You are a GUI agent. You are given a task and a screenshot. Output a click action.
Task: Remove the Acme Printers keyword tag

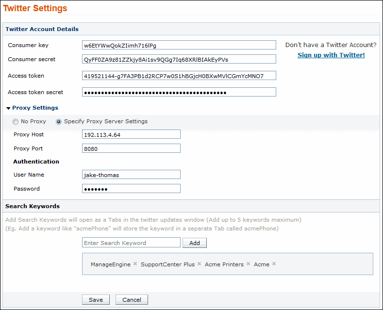pyautogui.click(x=248, y=264)
